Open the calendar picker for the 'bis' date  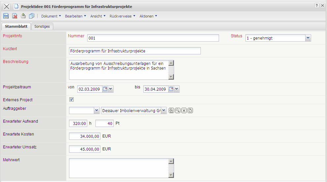(171, 89)
